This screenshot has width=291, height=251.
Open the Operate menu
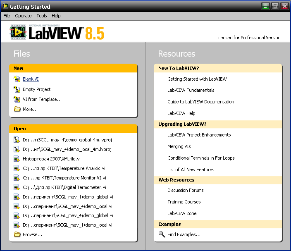tap(23, 16)
